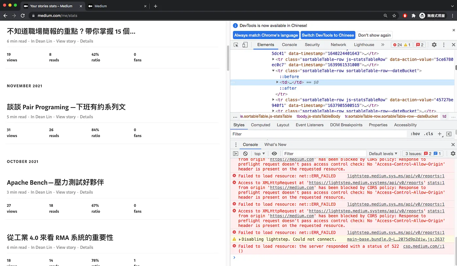
Task: Toggle .cls element classes panel
Action: pos(428,134)
